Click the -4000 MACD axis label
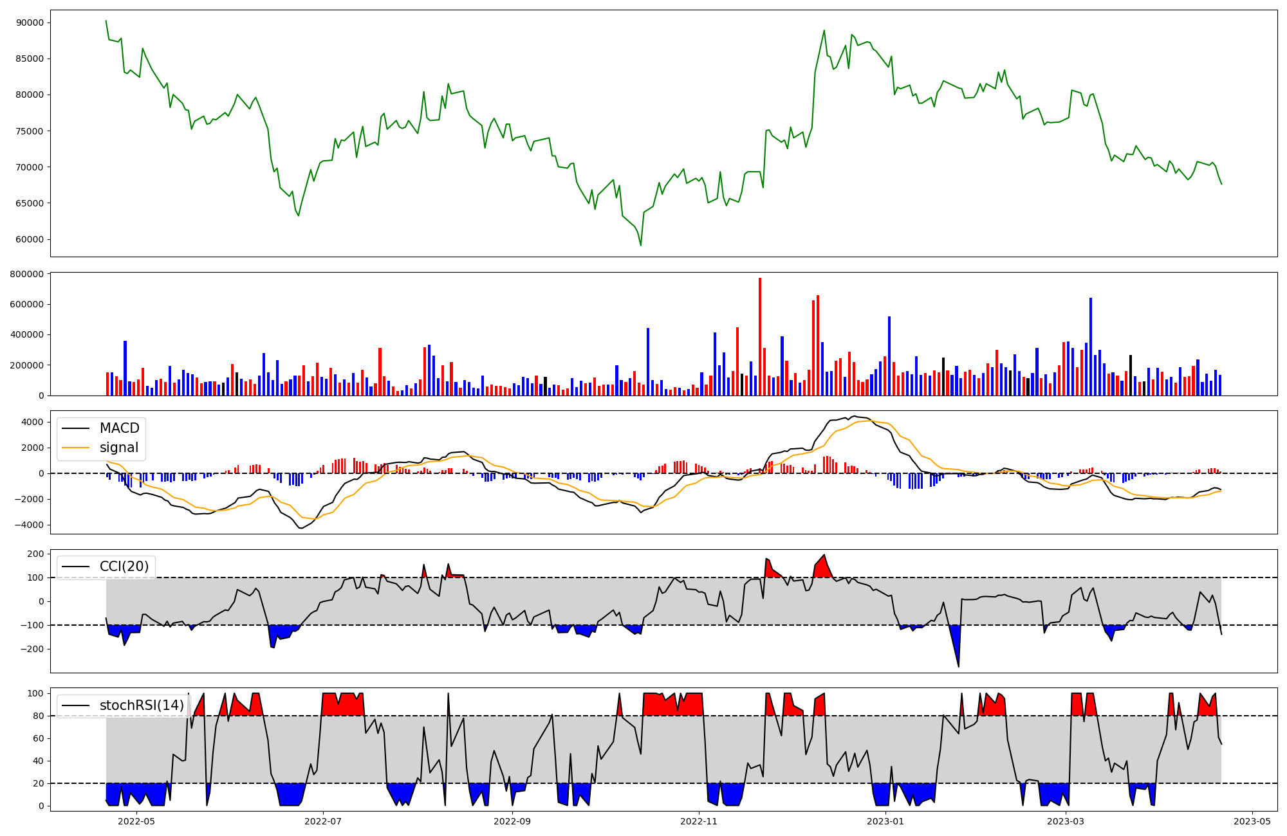 (x=30, y=525)
